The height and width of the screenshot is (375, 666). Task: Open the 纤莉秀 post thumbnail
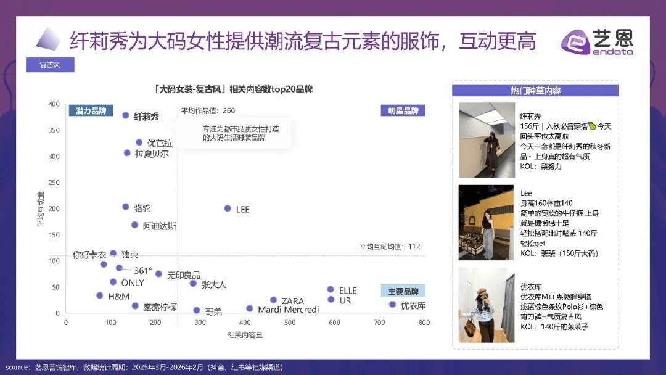point(486,140)
